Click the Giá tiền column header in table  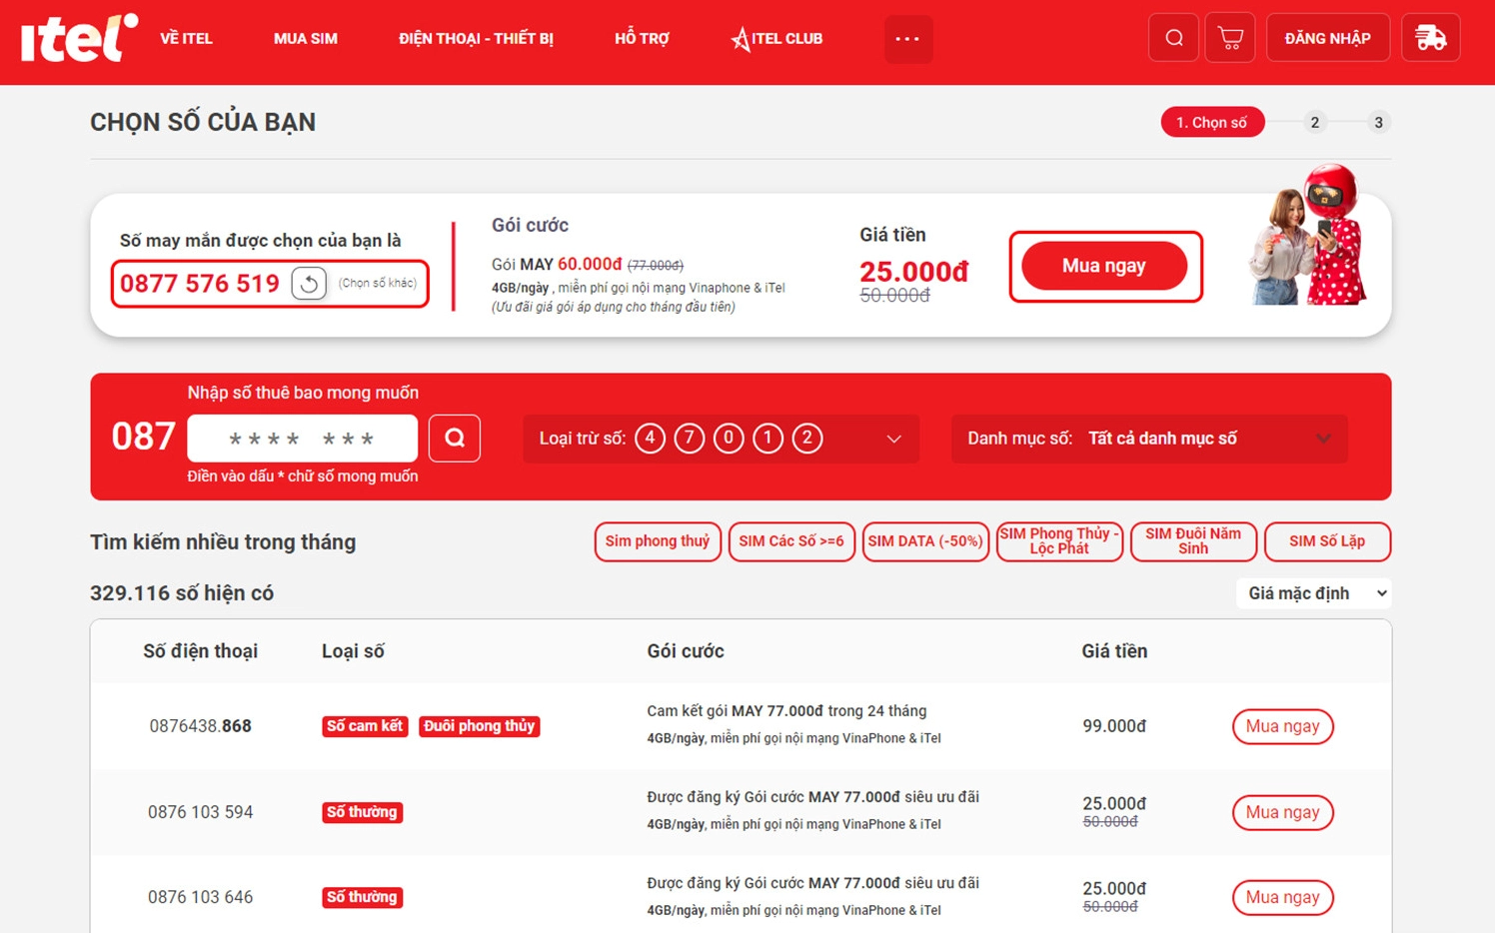tap(1114, 651)
